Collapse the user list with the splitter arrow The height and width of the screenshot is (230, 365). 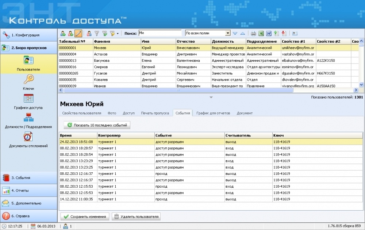(x=211, y=97)
